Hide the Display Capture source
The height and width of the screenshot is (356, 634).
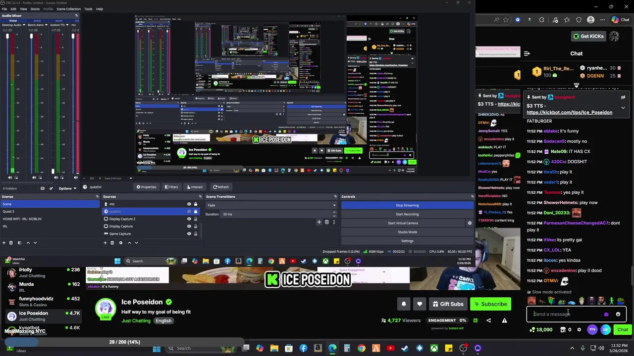pyautogui.click(x=189, y=226)
